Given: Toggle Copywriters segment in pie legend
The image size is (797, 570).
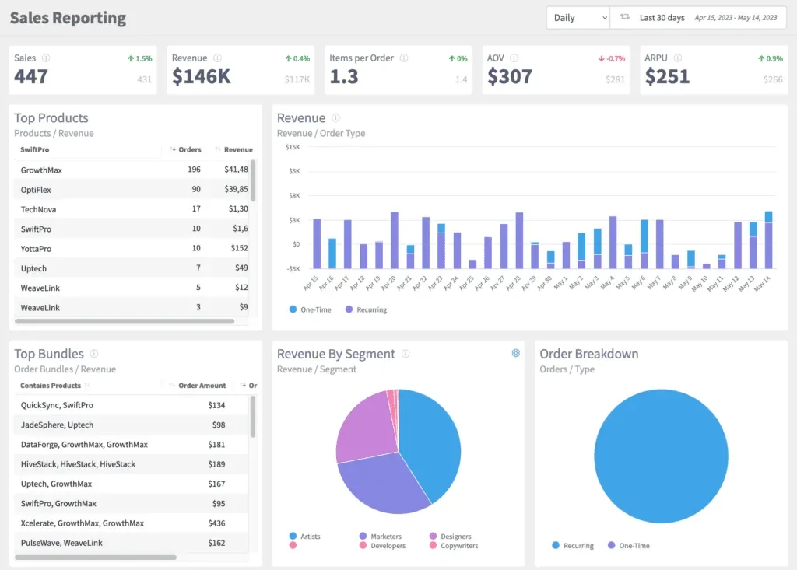Looking at the screenshot, I should pos(454,546).
